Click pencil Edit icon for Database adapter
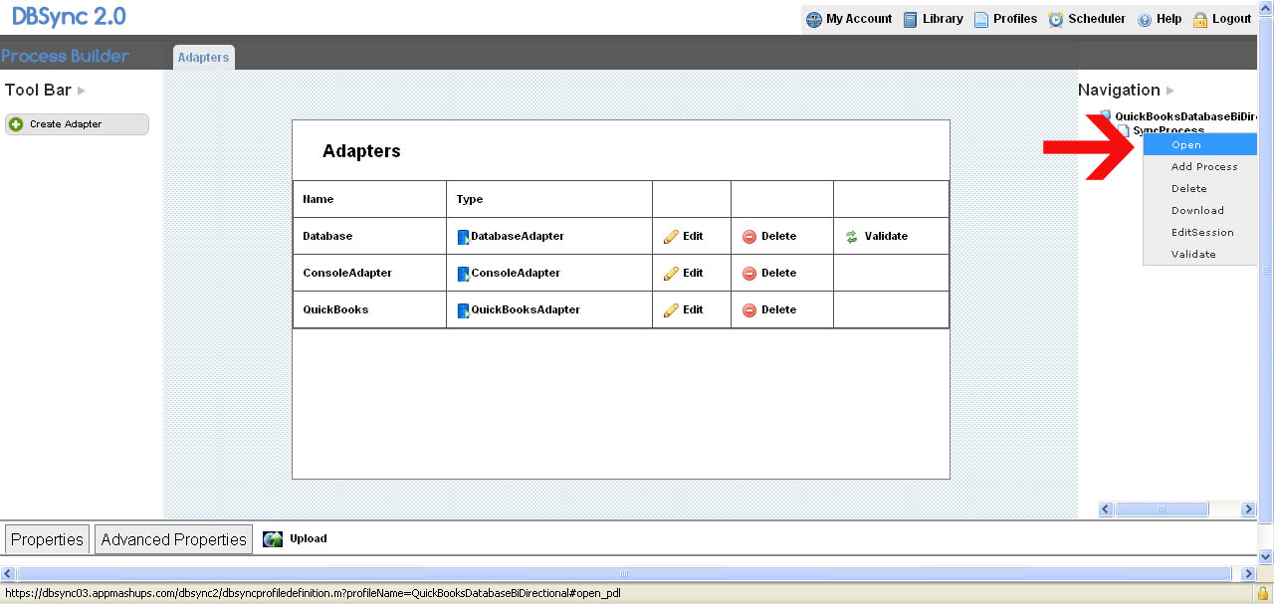This screenshot has width=1274, height=604. 671,237
